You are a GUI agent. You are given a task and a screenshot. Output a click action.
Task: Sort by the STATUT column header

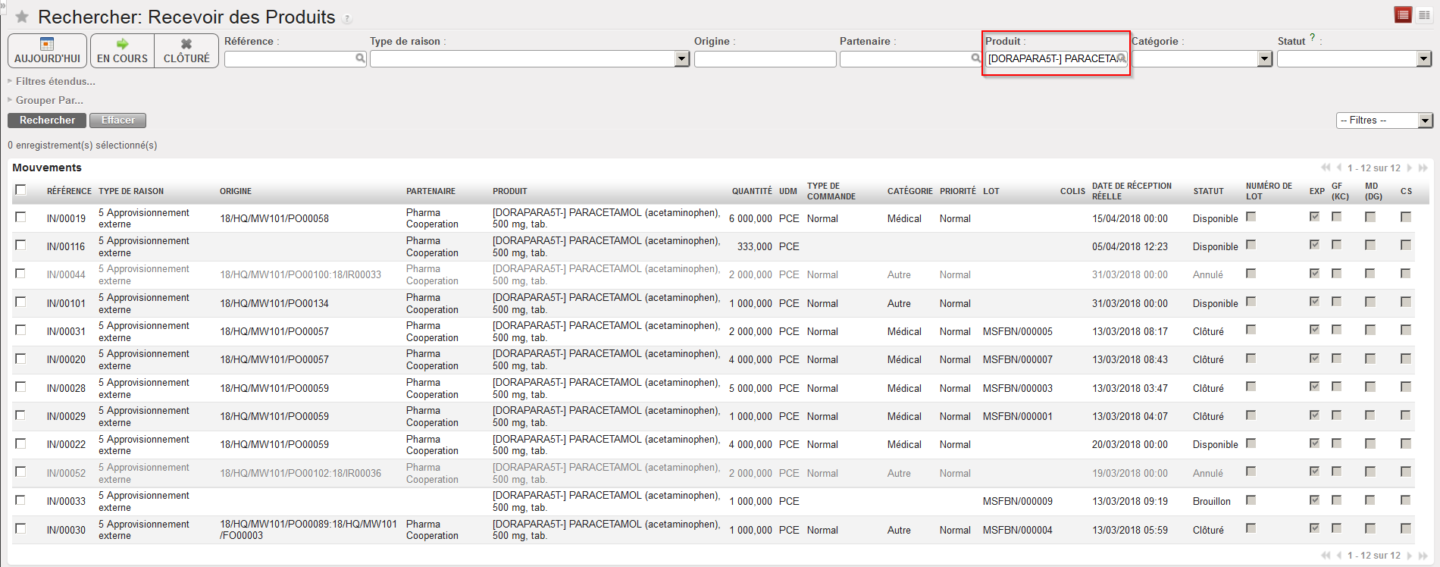[x=1208, y=191]
